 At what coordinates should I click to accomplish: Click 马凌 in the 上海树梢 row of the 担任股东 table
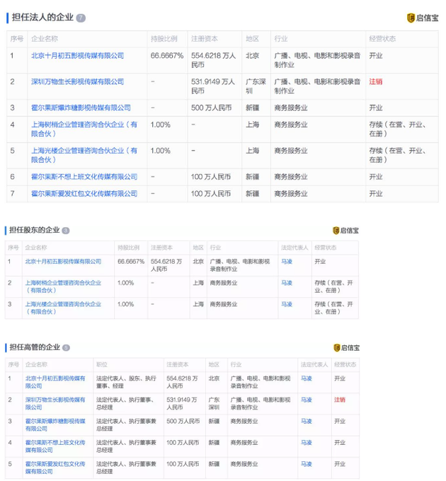tap(287, 283)
